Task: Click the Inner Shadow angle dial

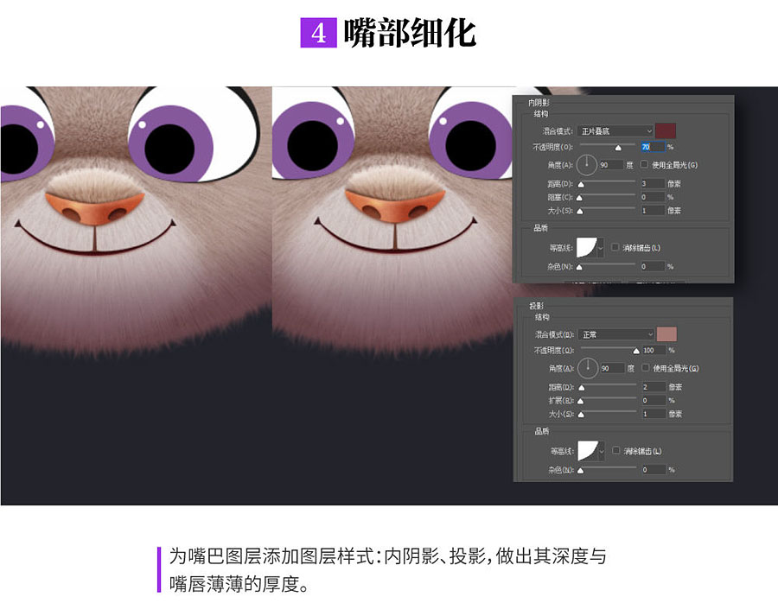Action: pos(586,165)
